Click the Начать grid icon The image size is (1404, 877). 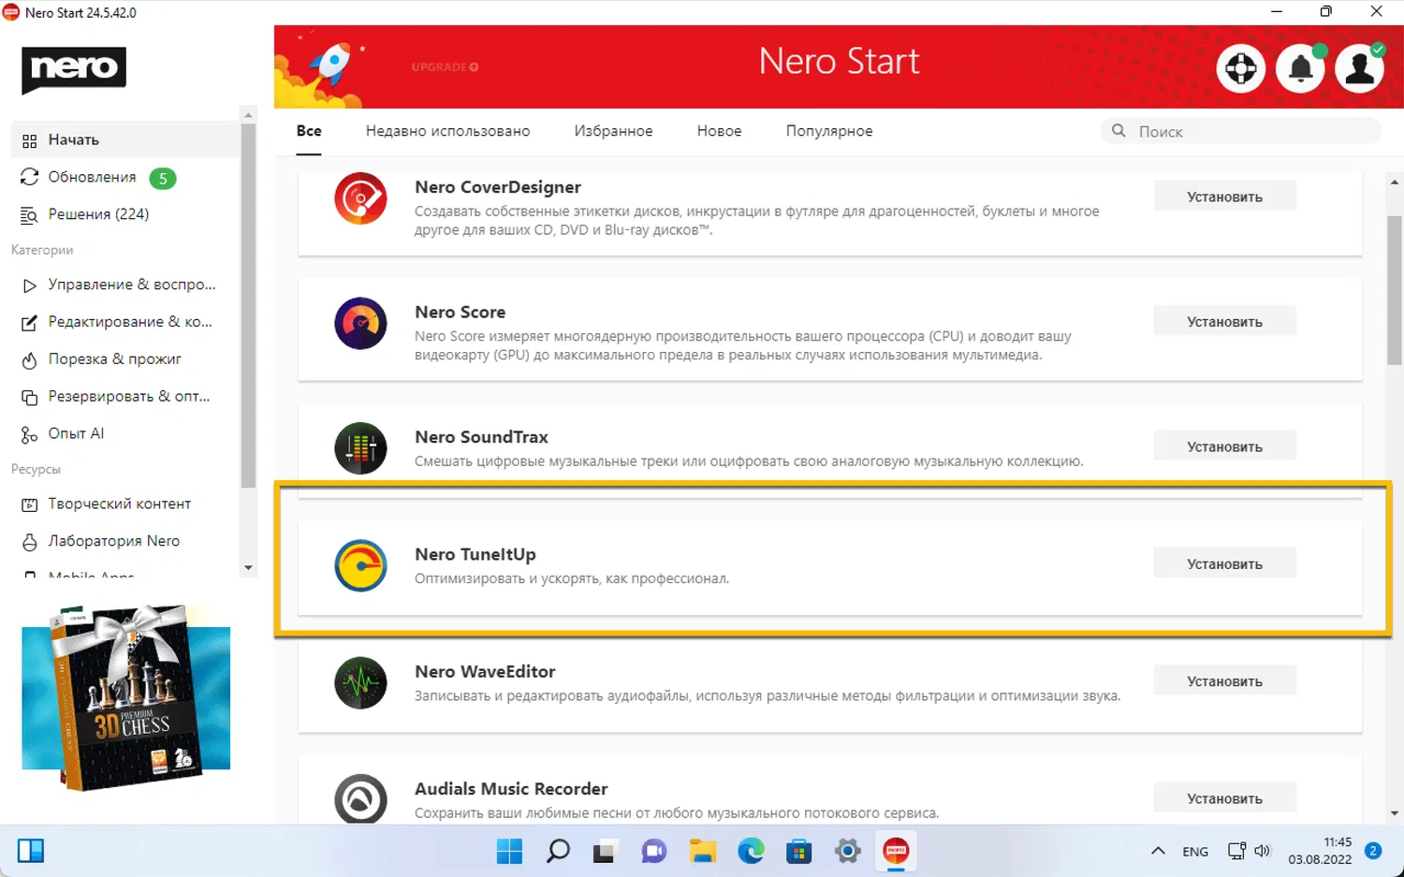tap(29, 140)
